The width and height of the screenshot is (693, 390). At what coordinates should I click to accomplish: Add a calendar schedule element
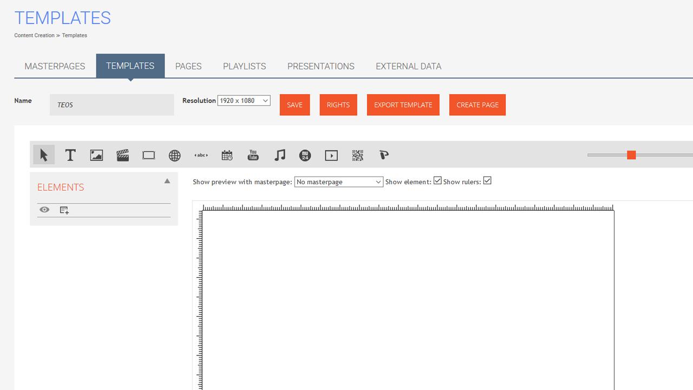[227, 155]
